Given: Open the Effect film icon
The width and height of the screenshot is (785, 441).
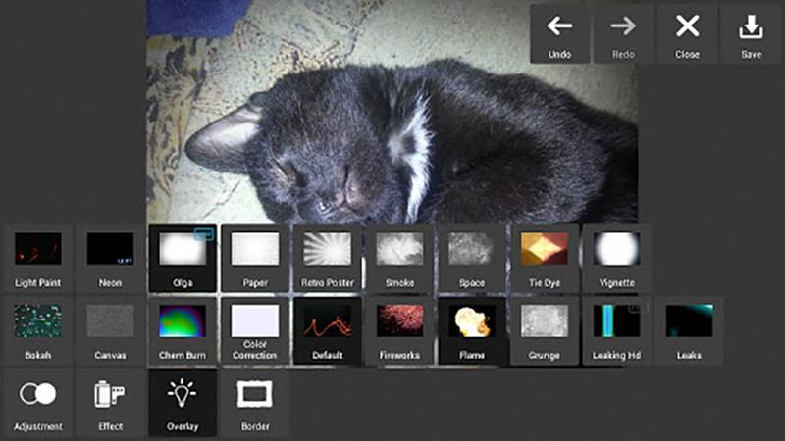Looking at the screenshot, I should (110, 394).
